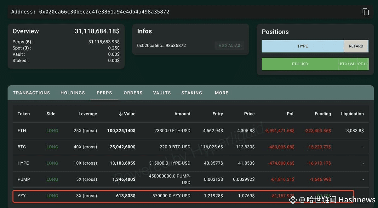
Task: Click the 25X (cross) leverage cell
Action: pyautogui.click(x=85, y=131)
